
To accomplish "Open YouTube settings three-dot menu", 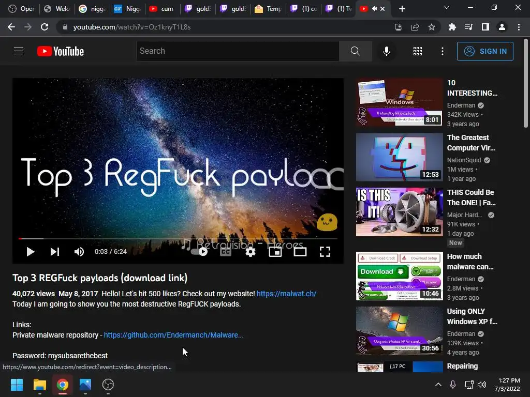I will [443, 51].
